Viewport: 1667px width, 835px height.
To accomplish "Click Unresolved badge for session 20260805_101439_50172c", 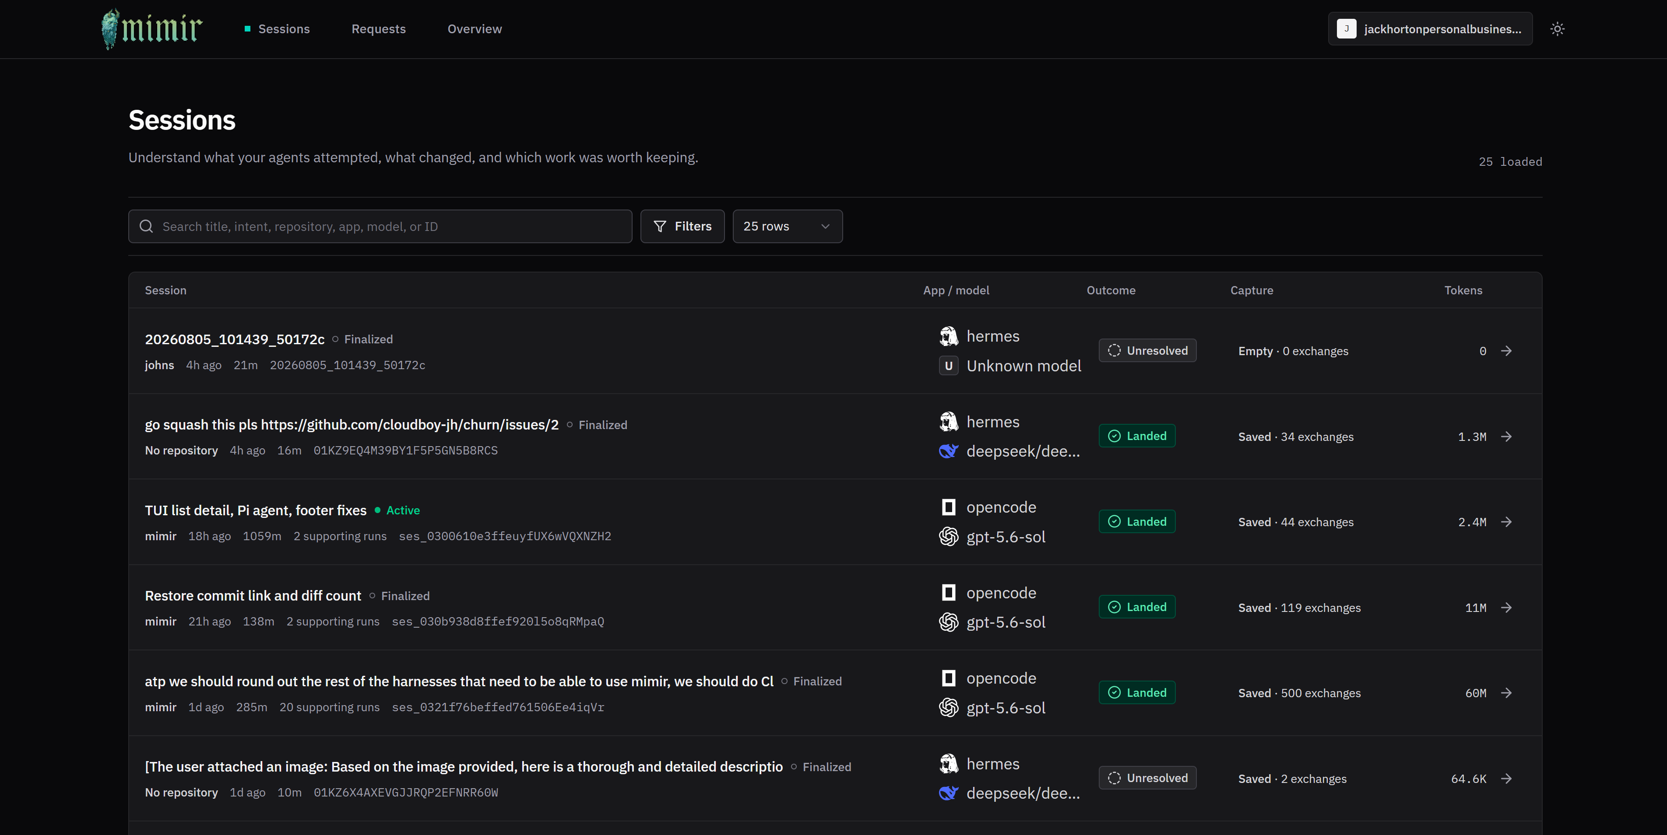I will [1147, 350].
